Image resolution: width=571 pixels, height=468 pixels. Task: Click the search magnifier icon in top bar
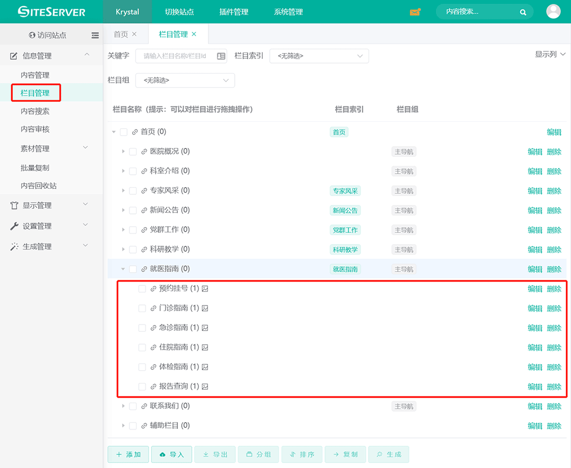click(x=522, y=12)
